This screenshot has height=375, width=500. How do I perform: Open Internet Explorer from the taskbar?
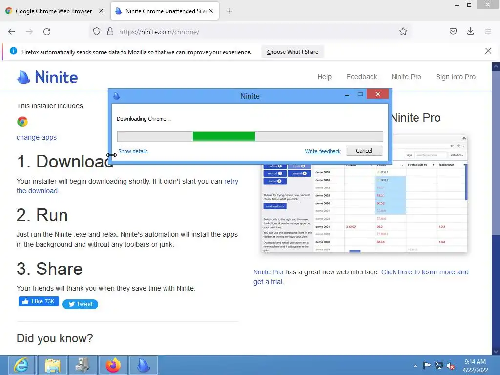click(21, 365)
